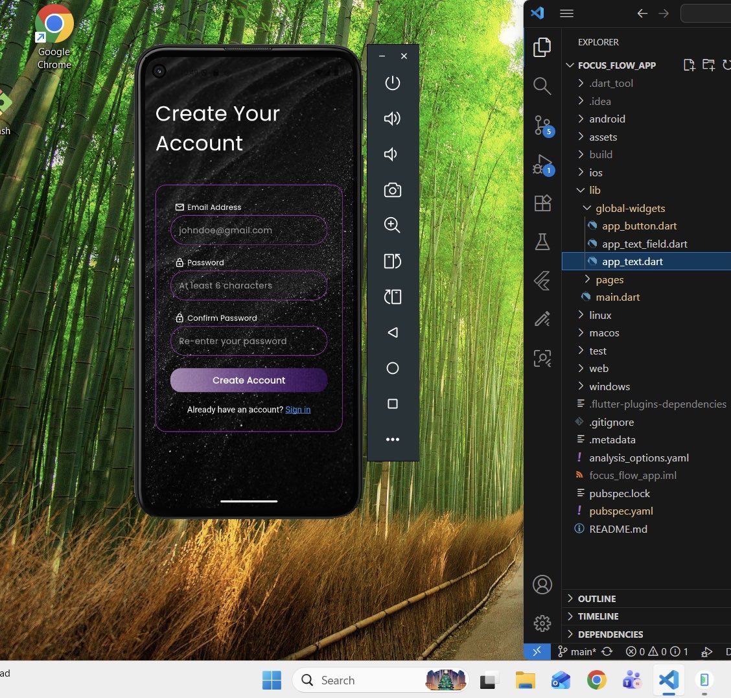Open the Run and Debug view
Screen dimensions: 731x698
[x=542, y=164]
